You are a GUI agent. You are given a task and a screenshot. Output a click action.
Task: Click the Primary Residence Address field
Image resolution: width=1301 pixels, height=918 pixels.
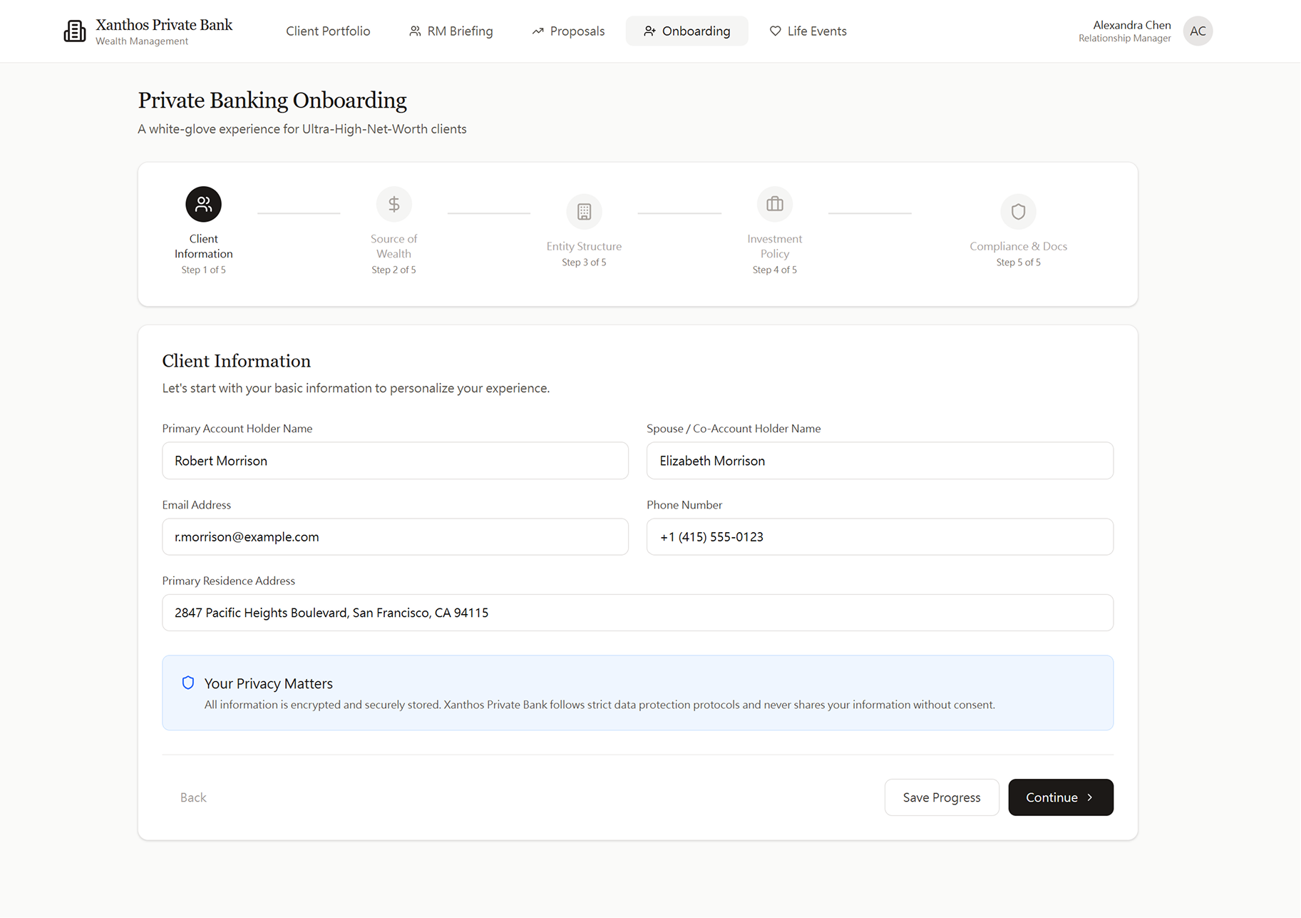click(637, 612)
